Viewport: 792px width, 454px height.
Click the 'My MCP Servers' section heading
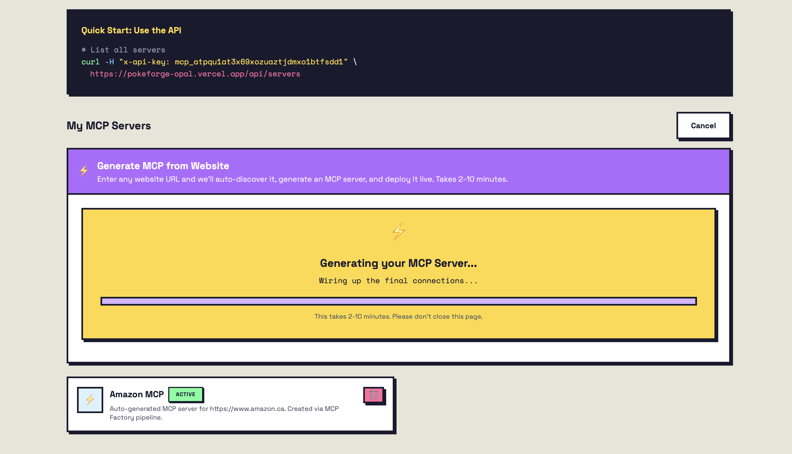[x=109, y=126]
